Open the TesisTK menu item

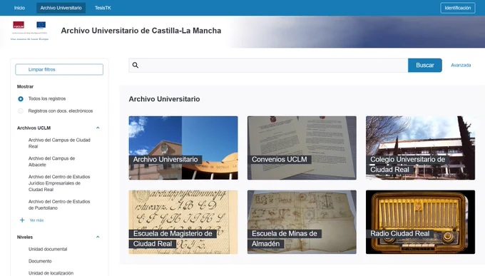[103, 8]
